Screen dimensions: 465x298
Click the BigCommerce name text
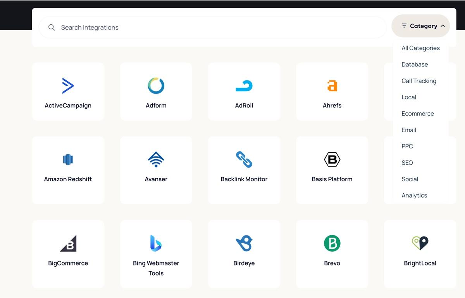point(68,263)
